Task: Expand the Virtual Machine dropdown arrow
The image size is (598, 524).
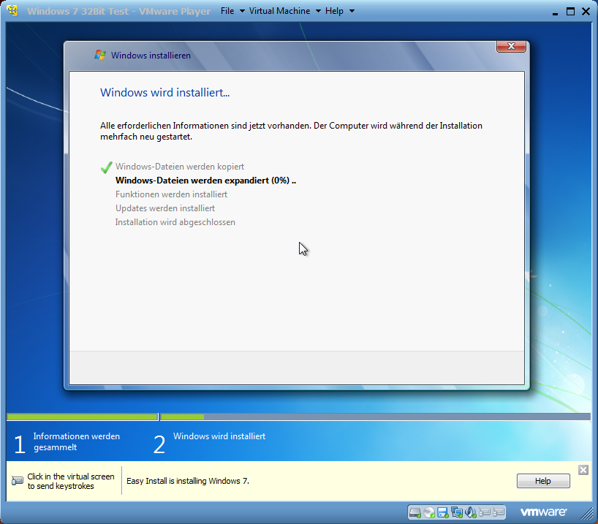Action: point(318,11)
